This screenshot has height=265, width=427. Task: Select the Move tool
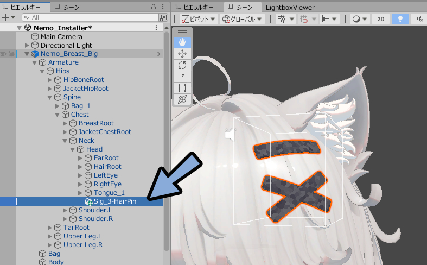[x=182, y=54]
